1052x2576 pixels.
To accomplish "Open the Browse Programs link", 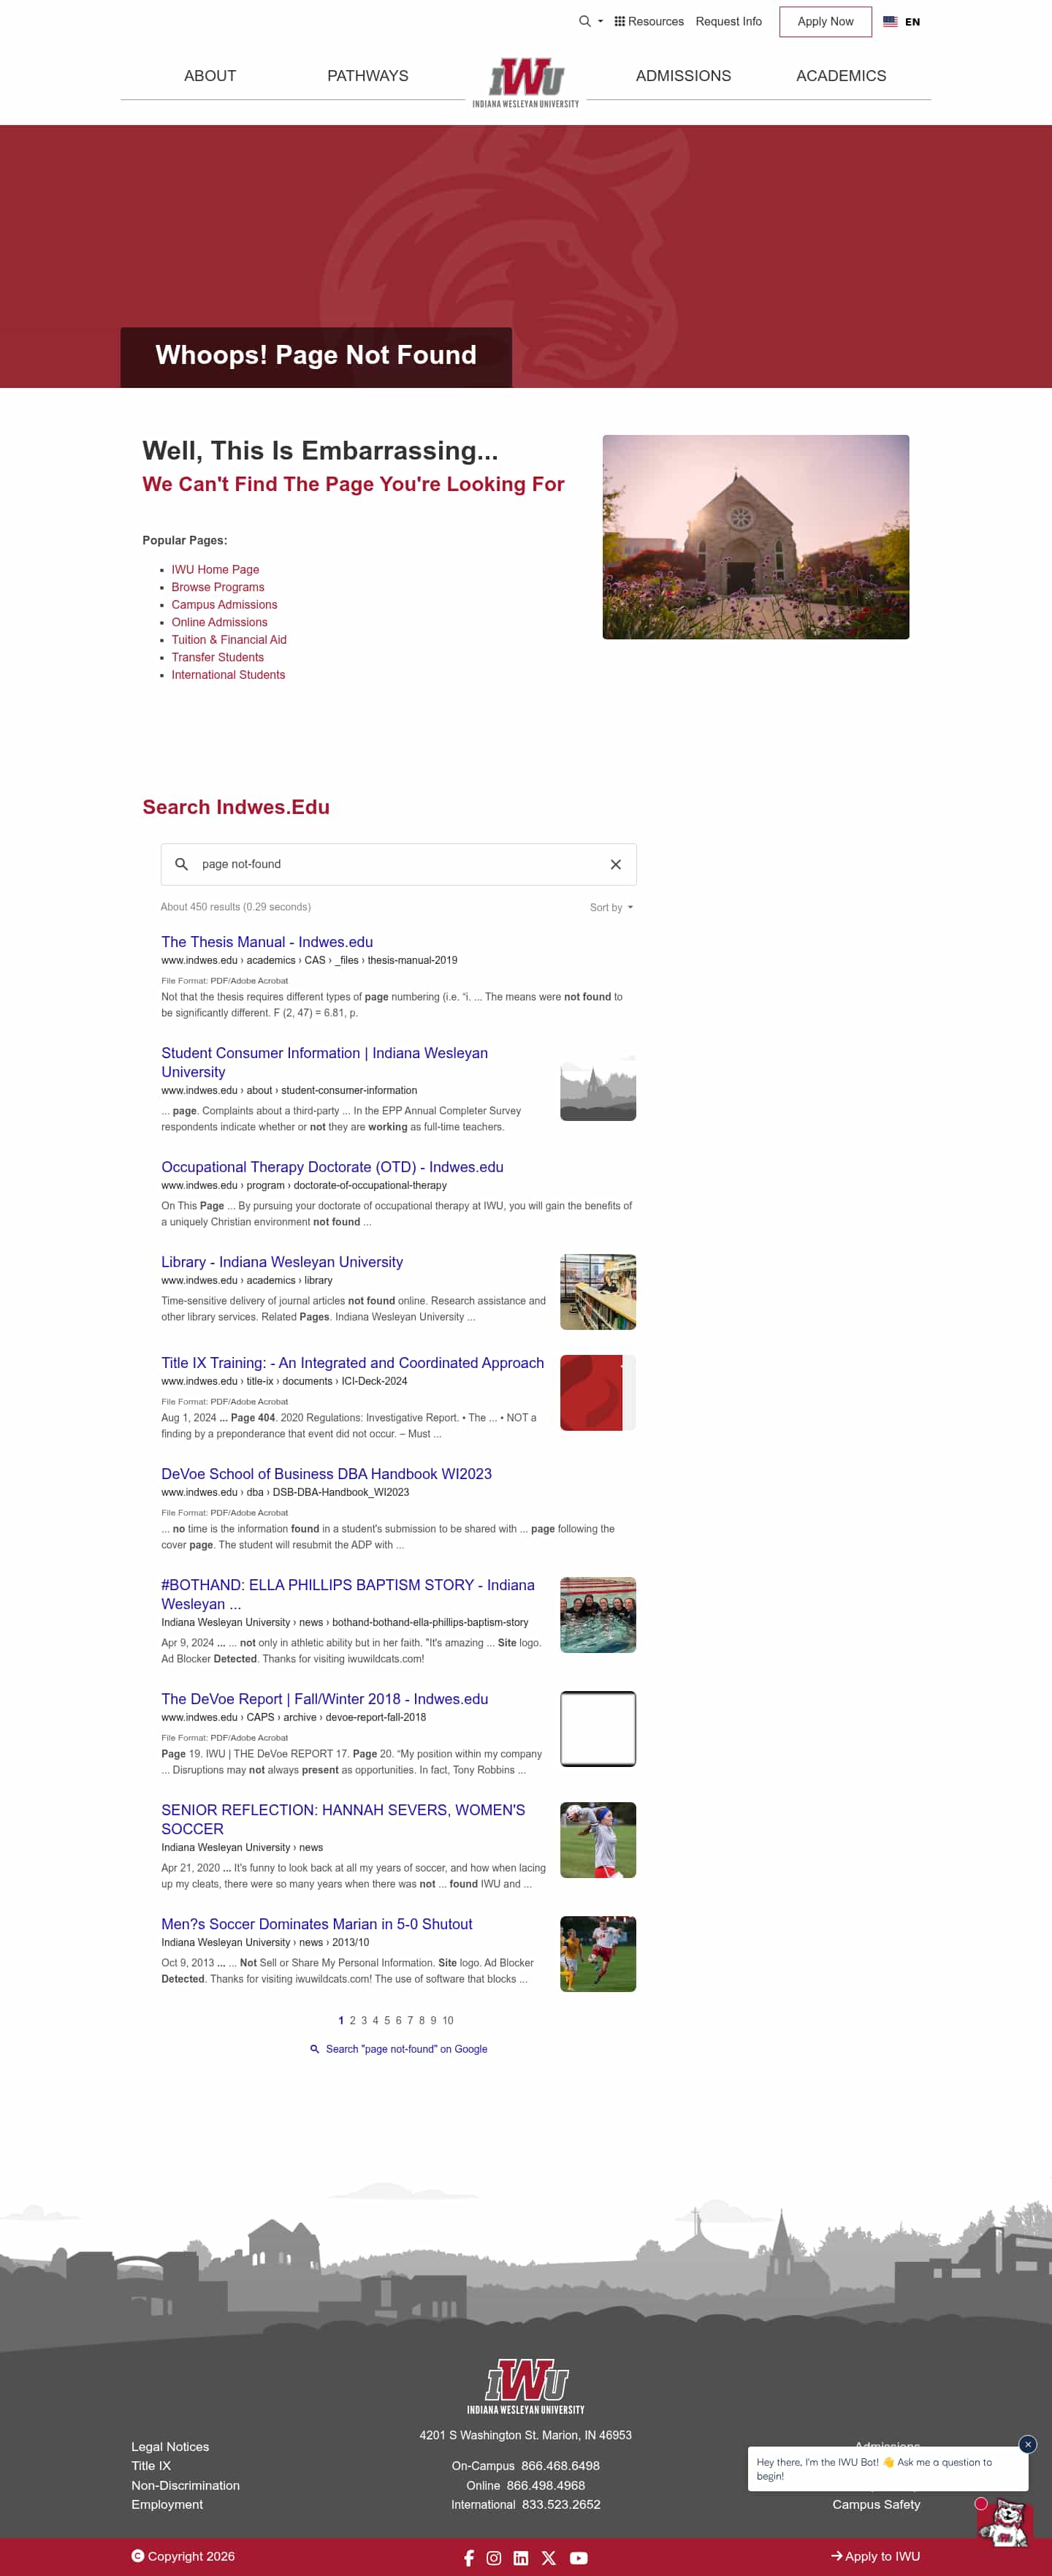I will (218, 587).
